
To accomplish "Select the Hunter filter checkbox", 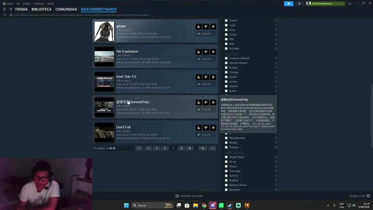I will point(226,77).
